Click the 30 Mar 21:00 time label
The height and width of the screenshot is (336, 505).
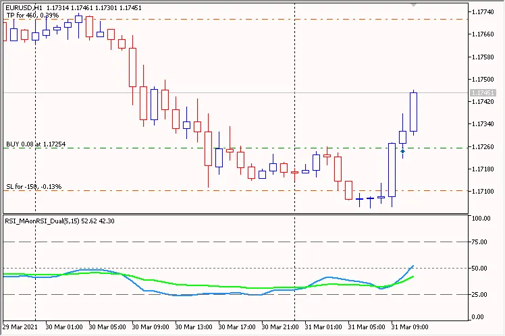click(x=280, y=327)
